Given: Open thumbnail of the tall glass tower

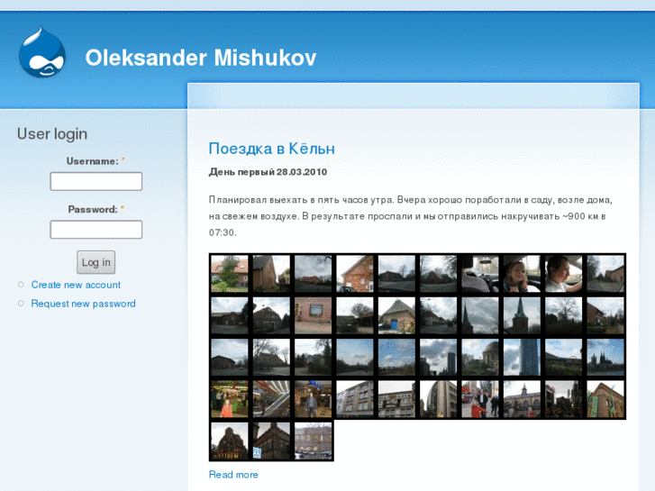Looking at the screenshot, I should pos(522,358).
